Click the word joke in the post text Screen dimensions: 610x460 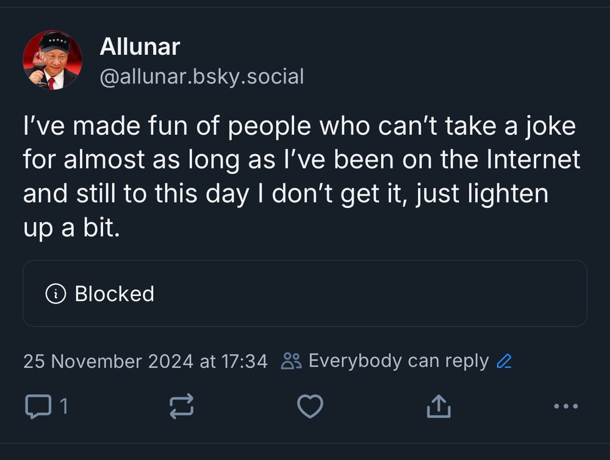pos(550,126)
